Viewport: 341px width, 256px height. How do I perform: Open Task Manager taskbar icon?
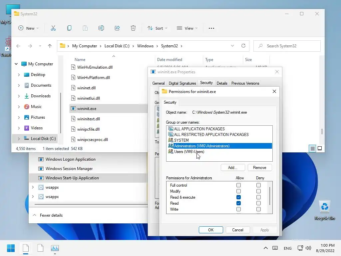click(x=55, y=248)
